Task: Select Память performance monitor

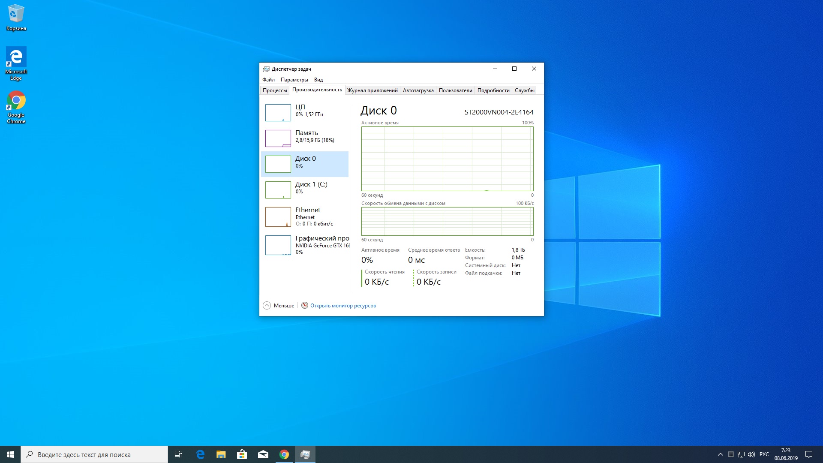Action: (305, 136)
